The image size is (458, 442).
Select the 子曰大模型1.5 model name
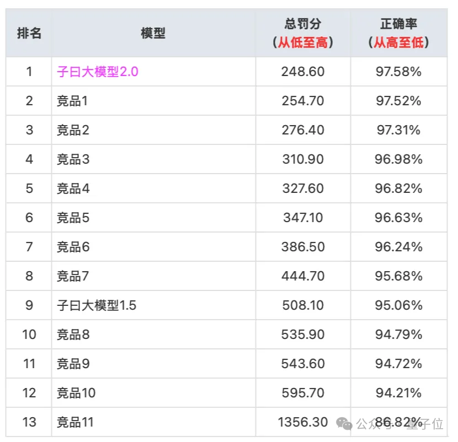(97, 305)
